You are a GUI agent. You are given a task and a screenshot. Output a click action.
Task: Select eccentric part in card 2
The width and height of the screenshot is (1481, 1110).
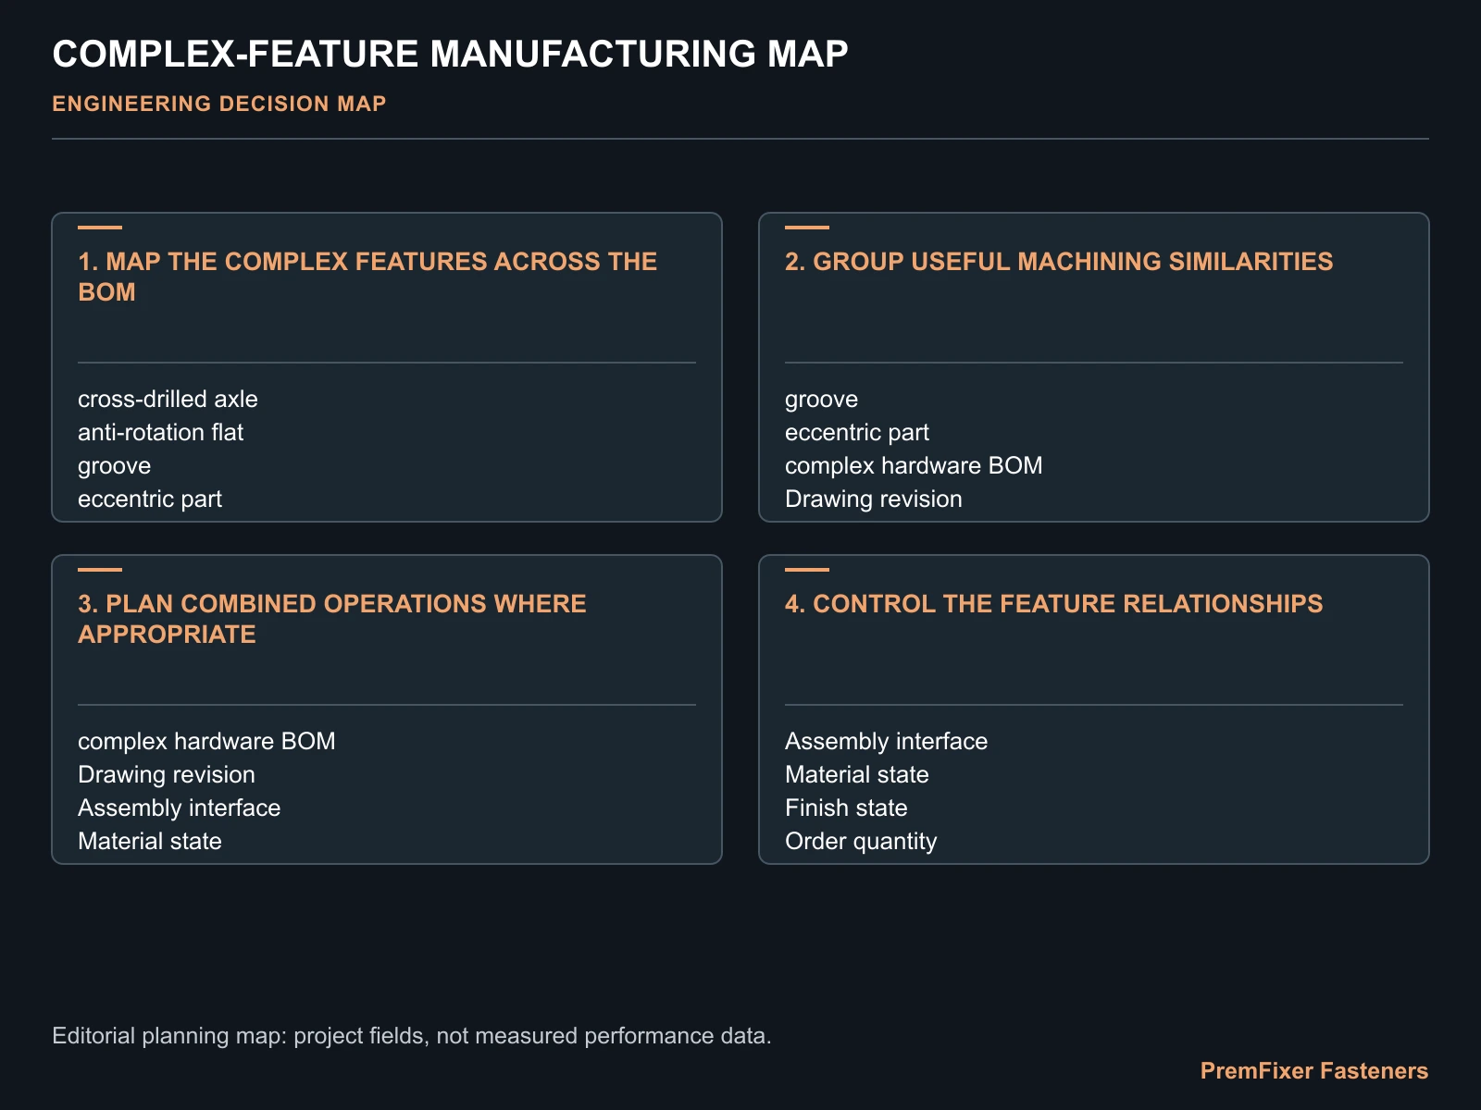pos(857,432)
